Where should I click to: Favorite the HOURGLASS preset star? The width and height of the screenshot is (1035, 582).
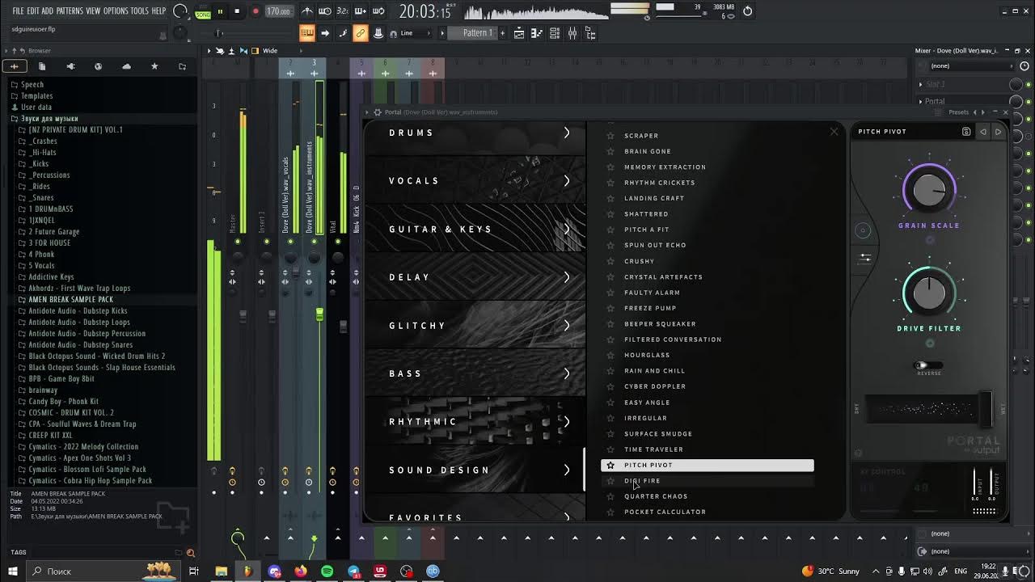click(610, 355)
